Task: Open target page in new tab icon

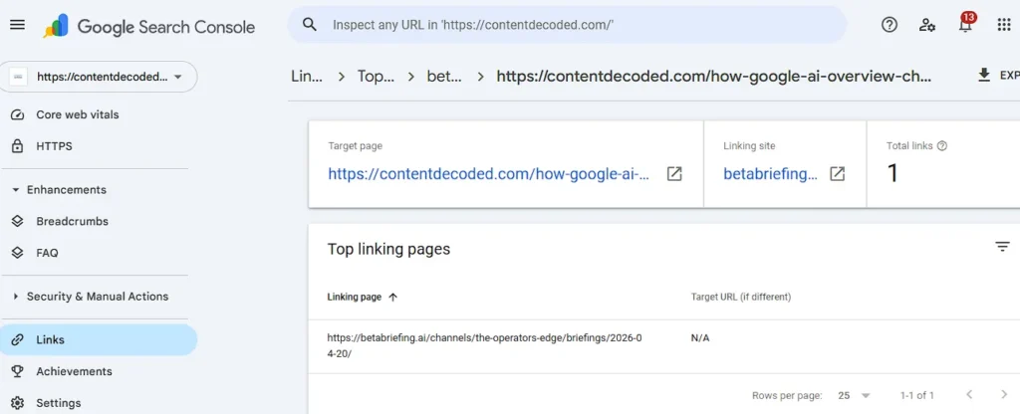Action: pos(674,173)
